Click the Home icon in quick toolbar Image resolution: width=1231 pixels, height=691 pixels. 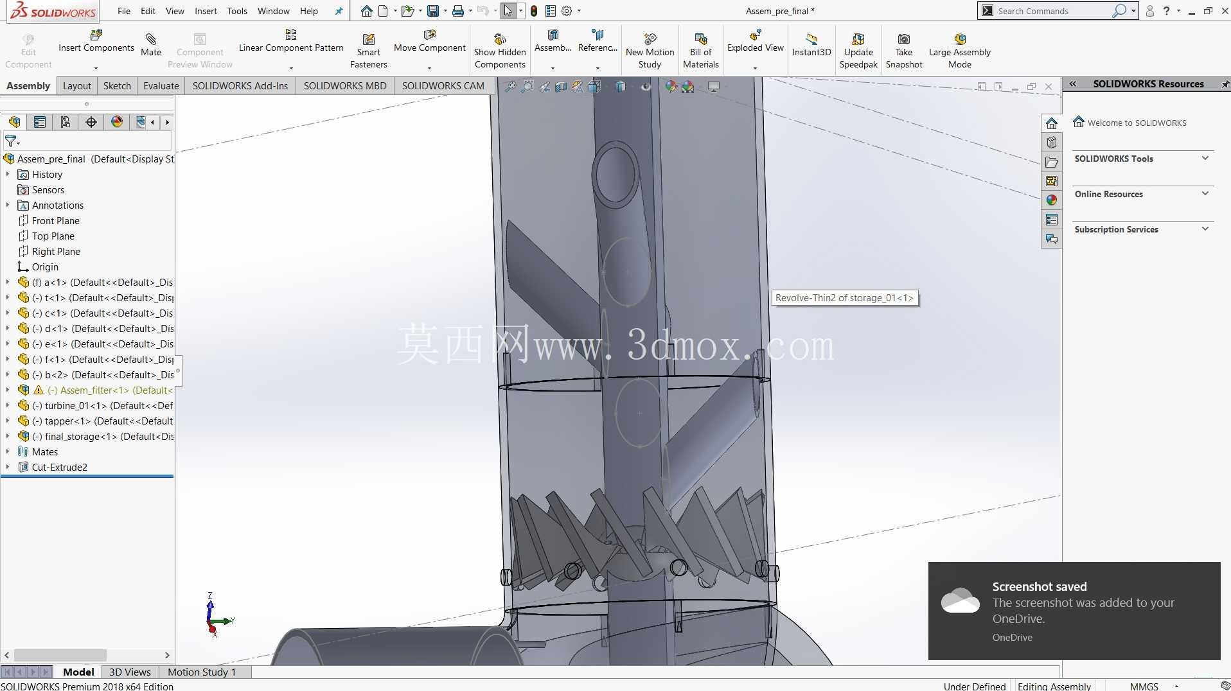366,11
